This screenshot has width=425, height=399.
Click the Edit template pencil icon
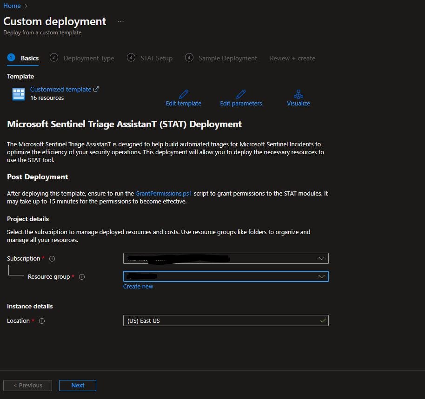coord(184,94)
